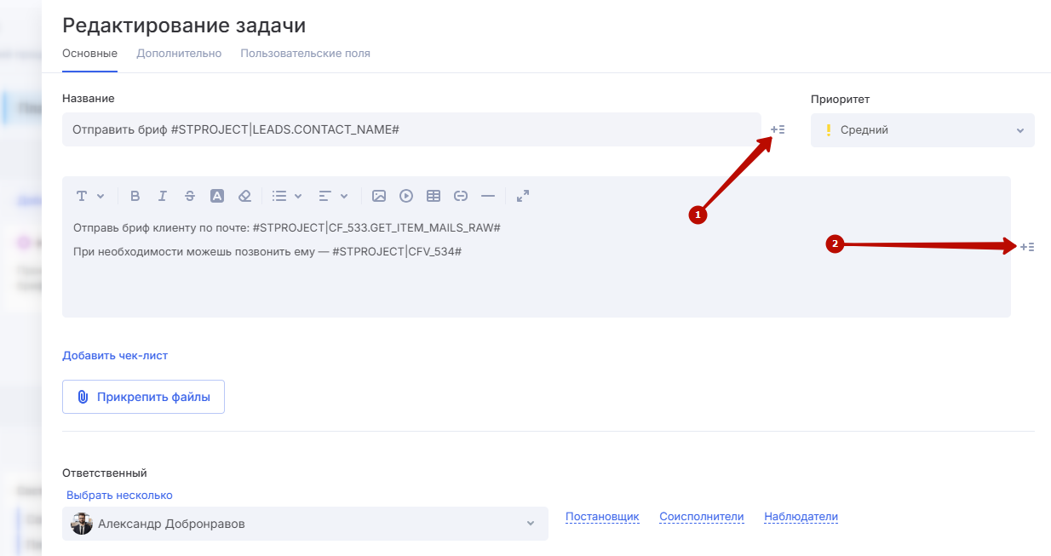This screenshot has width=1051, height=556.
Task: Open the Приоритет dropdown showing Средний
Action: 922,130
